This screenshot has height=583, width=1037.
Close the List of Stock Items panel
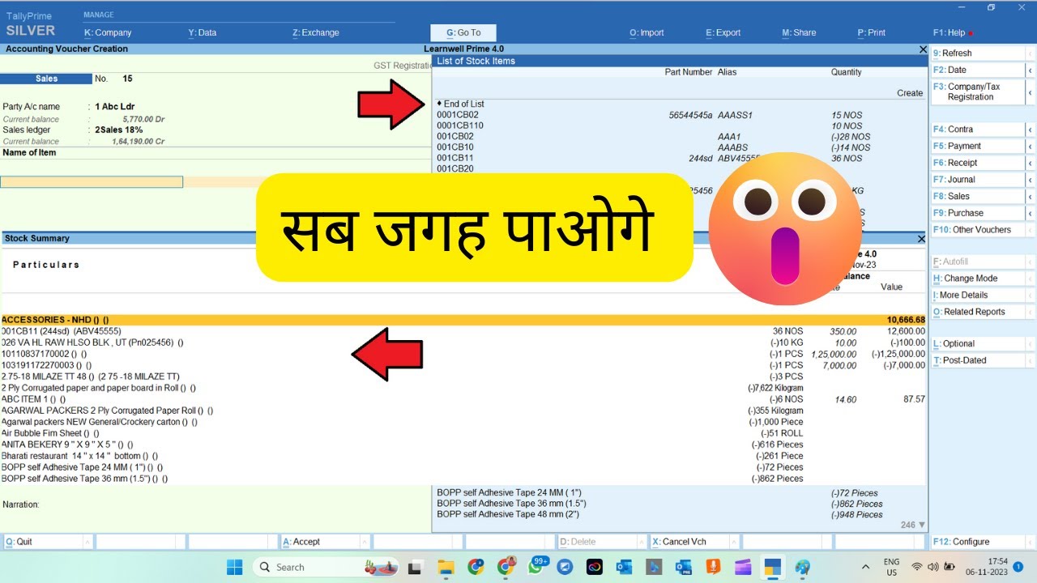923,49
